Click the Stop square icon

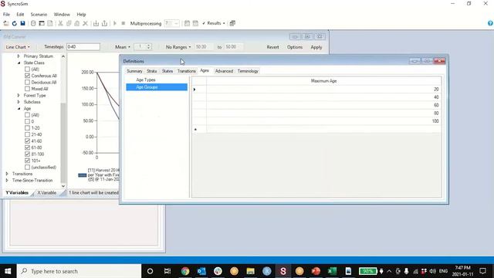pos(123,23)
